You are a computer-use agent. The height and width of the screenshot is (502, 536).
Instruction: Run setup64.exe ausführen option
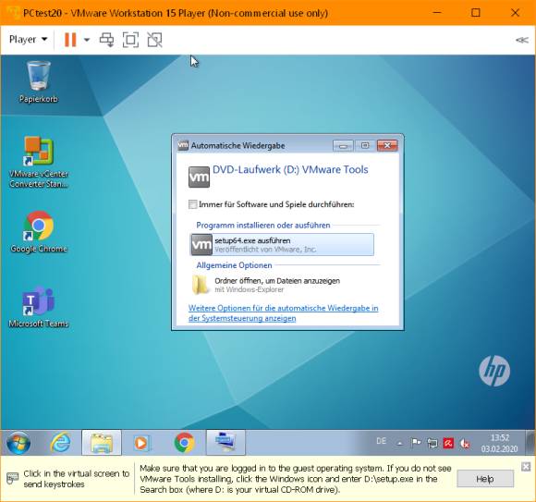pos(282,244)
